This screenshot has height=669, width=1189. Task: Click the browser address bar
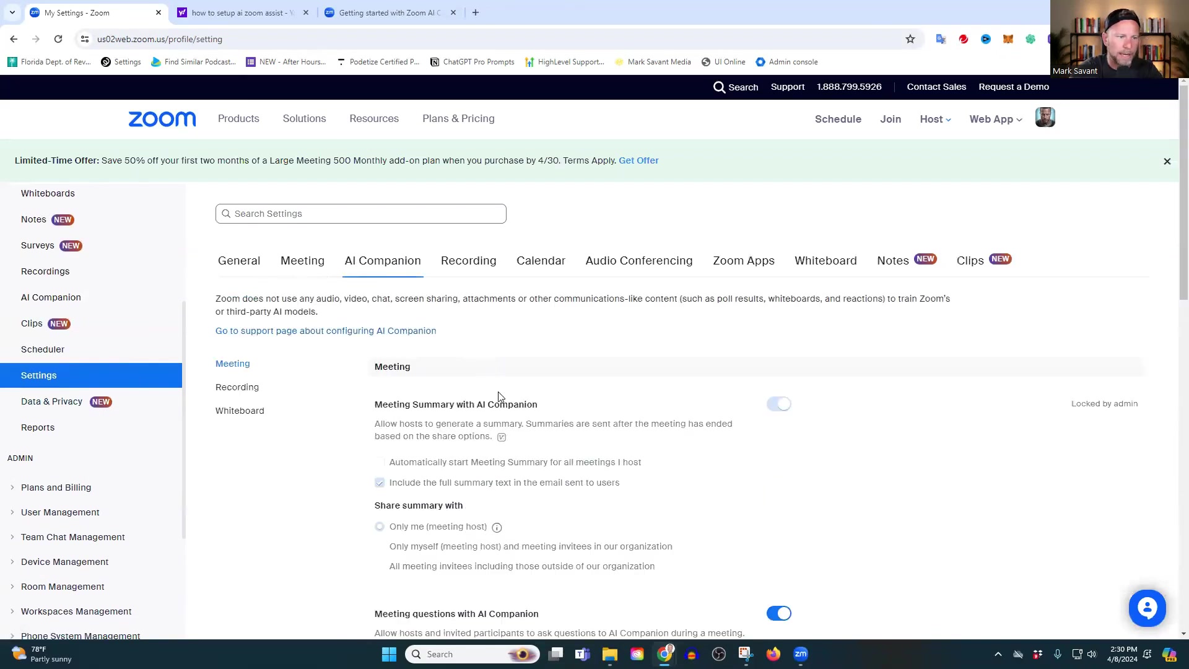[495, 39]
